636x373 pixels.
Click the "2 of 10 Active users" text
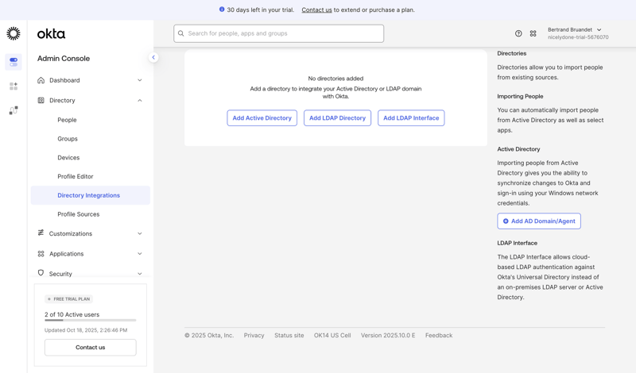(72, 314)
